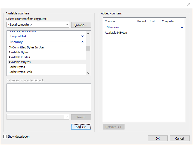Screen dimensions: 193x145
Task: Click the Search button
Action: coord(81,117)
